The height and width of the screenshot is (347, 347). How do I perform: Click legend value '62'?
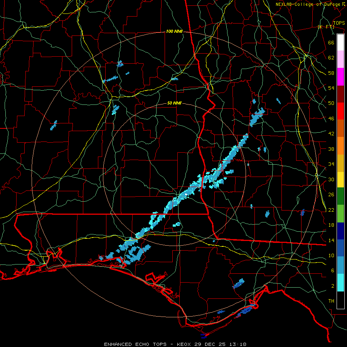[331, 58]
